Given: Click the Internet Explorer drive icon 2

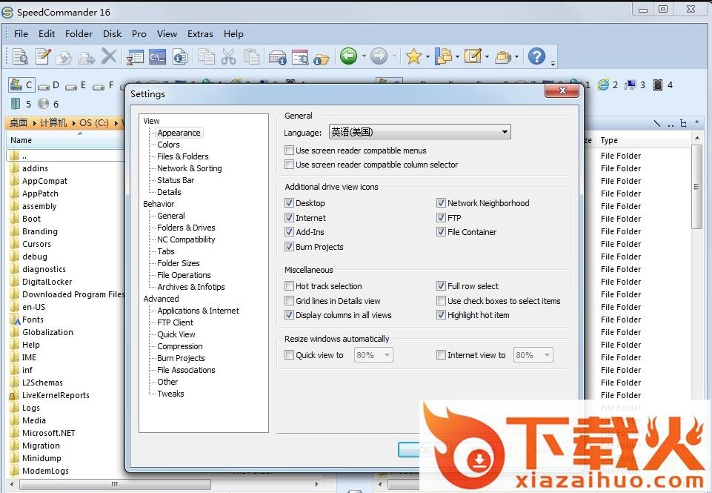Looking at the screenshot, I should pos(608,85).
